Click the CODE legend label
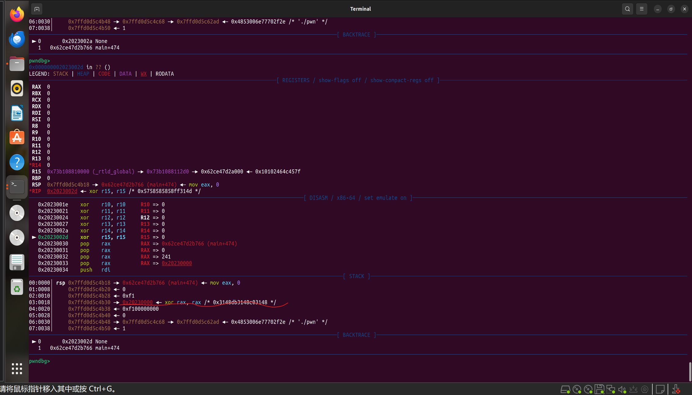Screen dimensions: 692x395 tap(104, 74)
